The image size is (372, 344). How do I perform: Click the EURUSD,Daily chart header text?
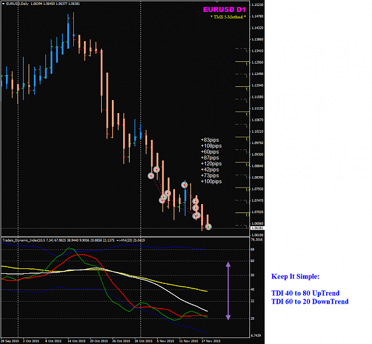17,4
